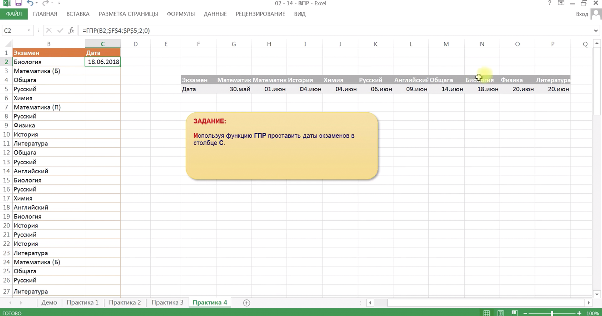
Task: Switch to the Практика 2 sheet tab
Action: click(x=125, y=303)
